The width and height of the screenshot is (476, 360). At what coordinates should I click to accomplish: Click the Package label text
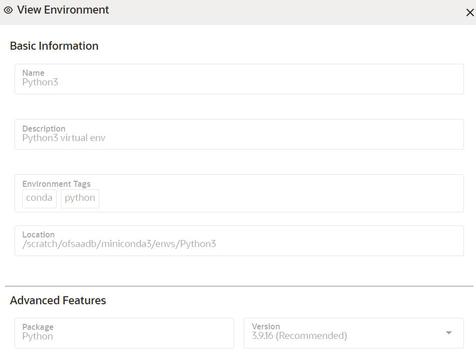click(x=38, y=326)
